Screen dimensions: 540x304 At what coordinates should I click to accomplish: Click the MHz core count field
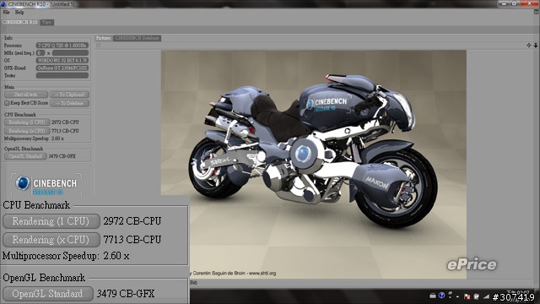tap(40, 53)
